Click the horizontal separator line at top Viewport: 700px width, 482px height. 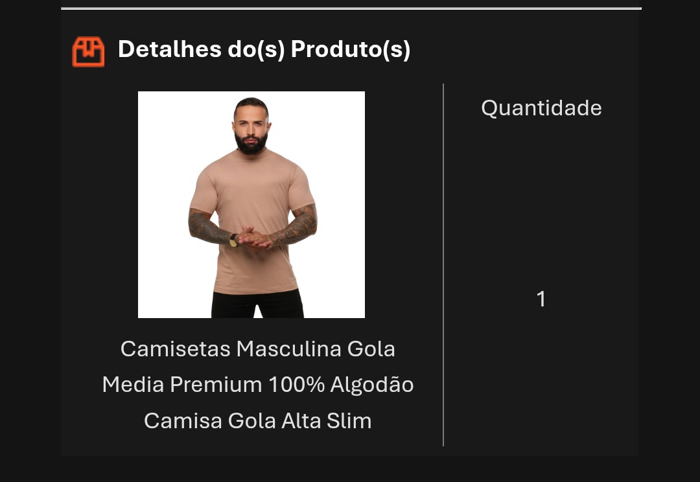pos(351,8)
